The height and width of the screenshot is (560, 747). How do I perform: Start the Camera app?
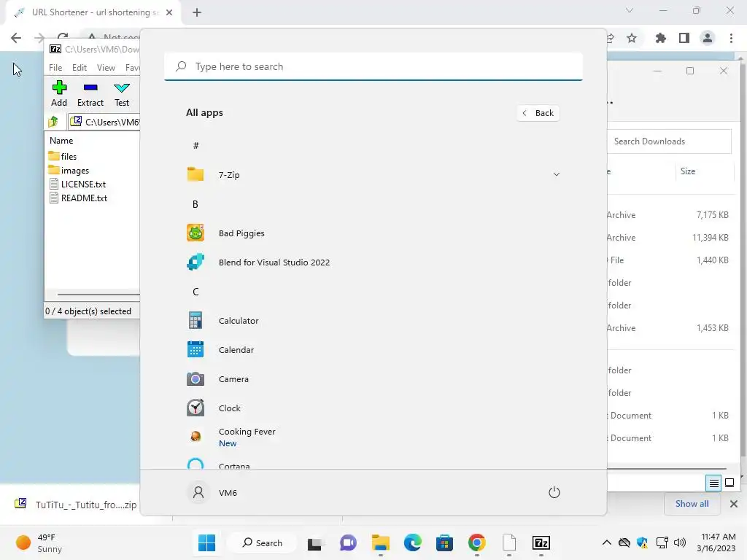[373, 379]
